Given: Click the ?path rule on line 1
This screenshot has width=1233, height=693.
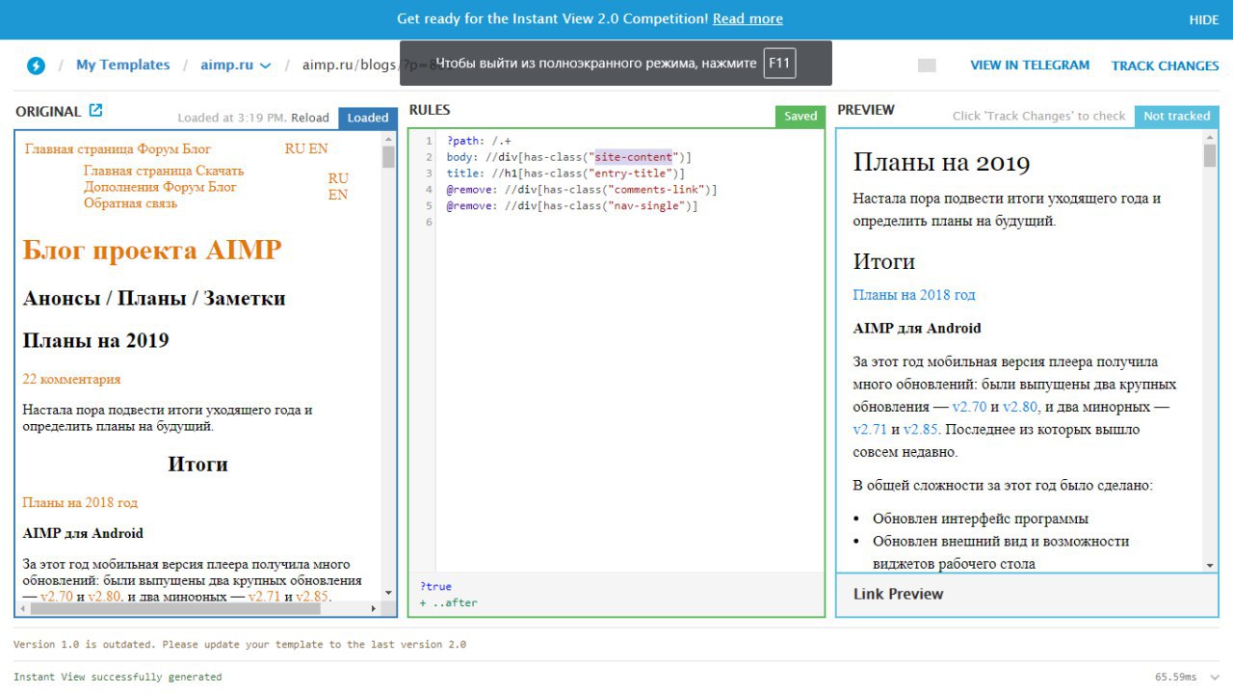Looking at the screenshot, I should point(479,141).
